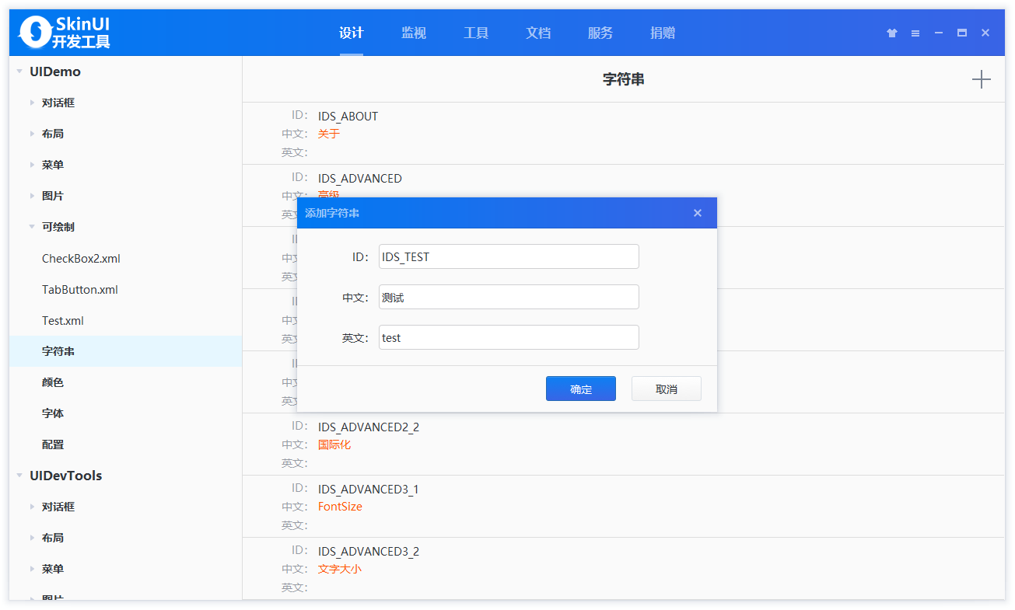Screen dimensions: 1015x610
Task: Select TabButton.xml in the tree
Action: tap(80, 290)
